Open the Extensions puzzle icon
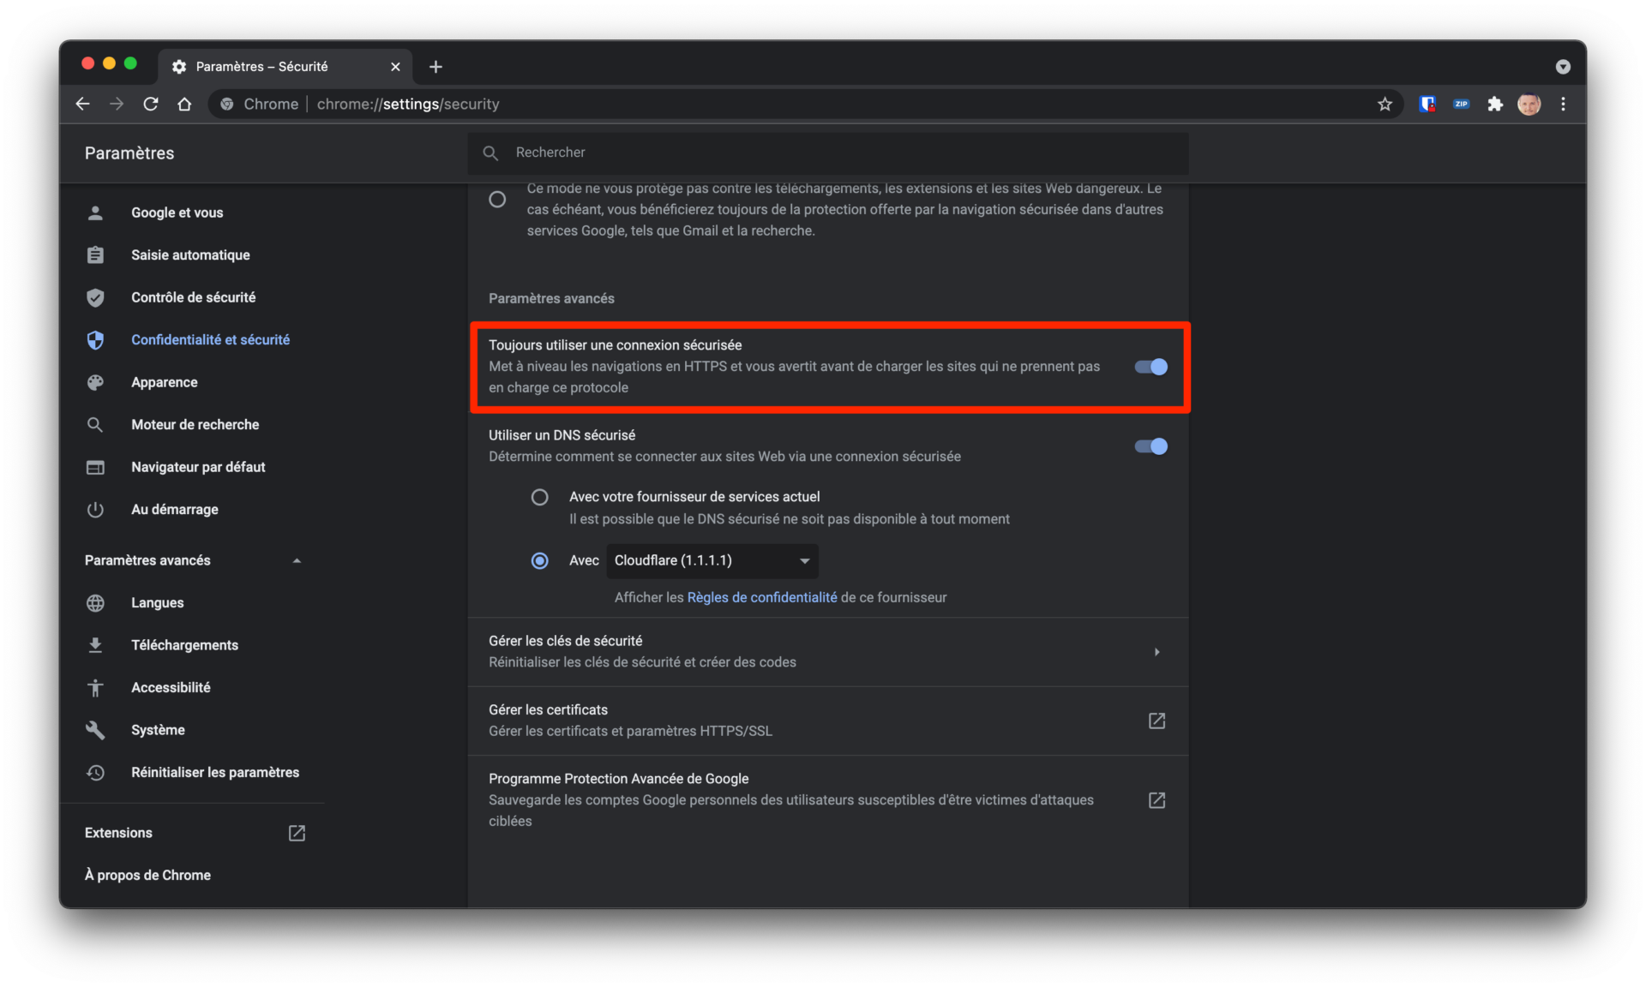This screenshot has width=1646, height=987. pyautogui.click(x=1495, y=104)
